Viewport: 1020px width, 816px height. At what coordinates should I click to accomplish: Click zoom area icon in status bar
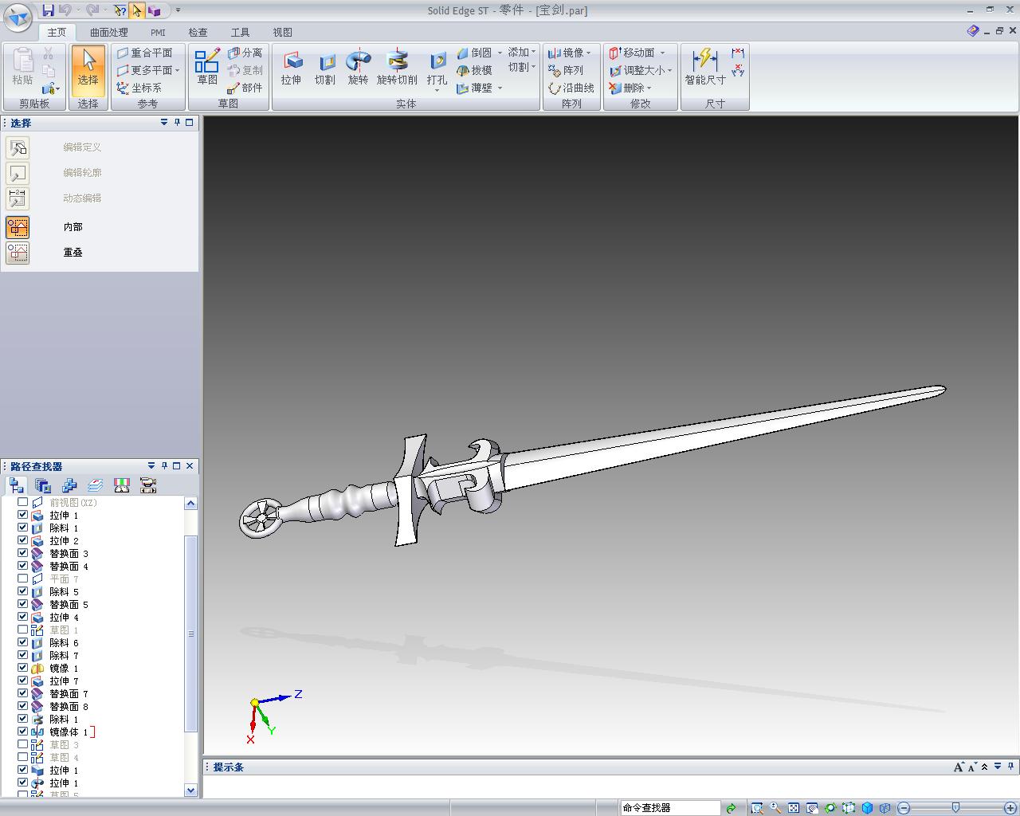757,808
